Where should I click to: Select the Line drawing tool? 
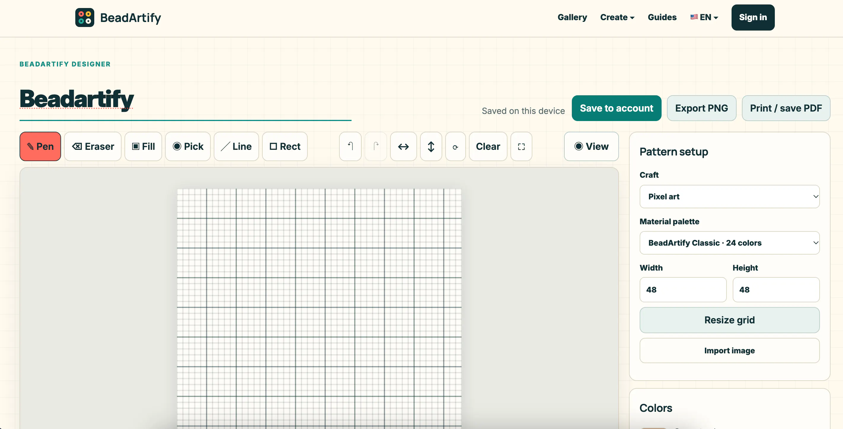pyautogui.click(x=236, y=146)
